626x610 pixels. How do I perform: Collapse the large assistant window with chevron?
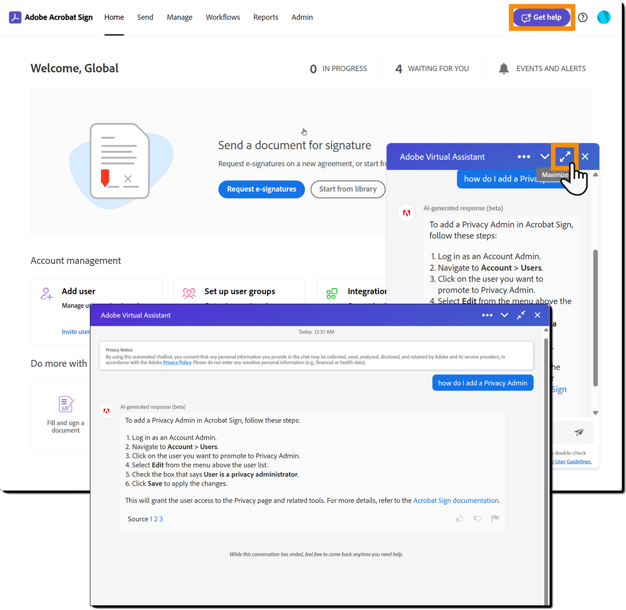tap(504, 315)
